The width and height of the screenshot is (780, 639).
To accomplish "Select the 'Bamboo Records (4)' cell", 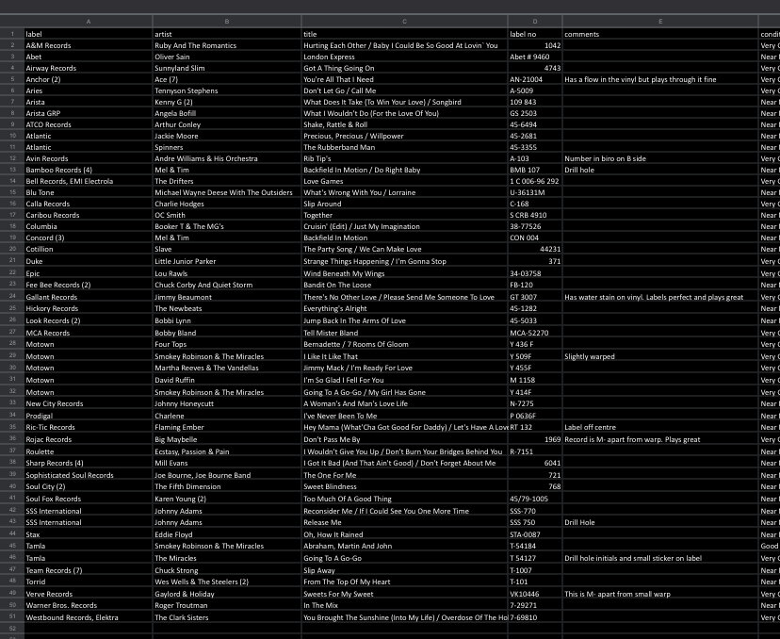I will pos(88,170).
